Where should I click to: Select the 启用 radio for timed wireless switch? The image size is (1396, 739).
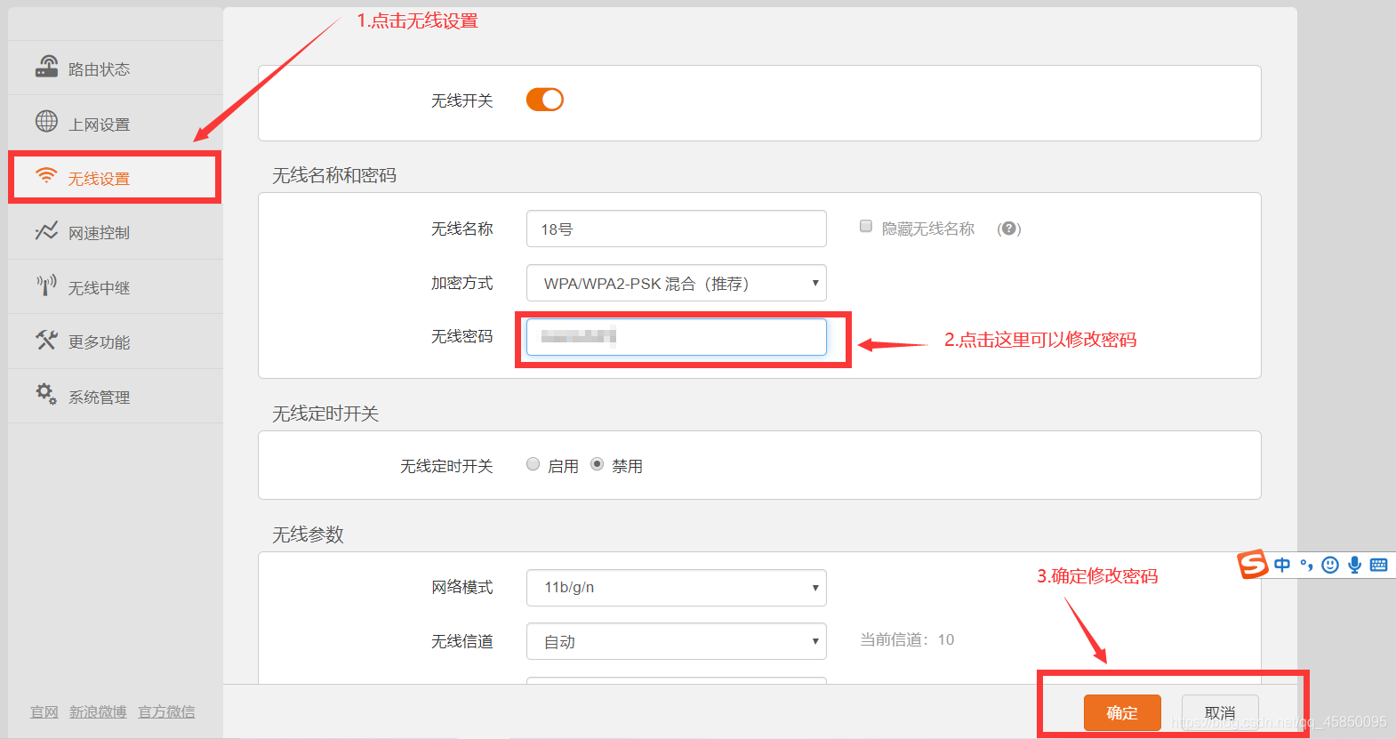pyautogui.click(x=534, y=464)
